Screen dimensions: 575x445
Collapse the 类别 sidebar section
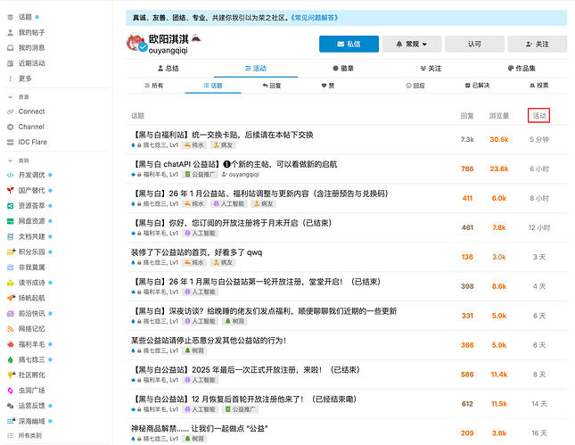[19, 161]
